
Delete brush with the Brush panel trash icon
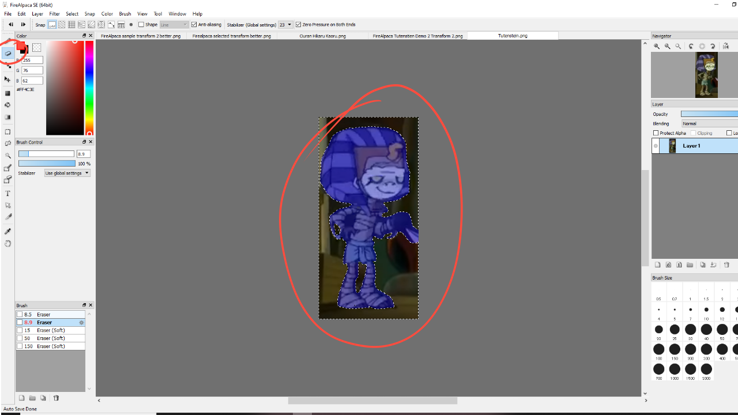(56, 398)
